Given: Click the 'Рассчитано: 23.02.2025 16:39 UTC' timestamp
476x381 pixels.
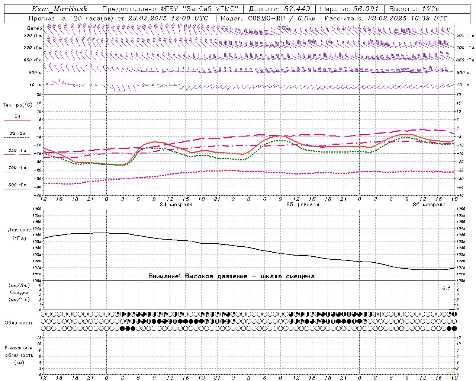Looking at the screenshot, I should coord(386,18).
